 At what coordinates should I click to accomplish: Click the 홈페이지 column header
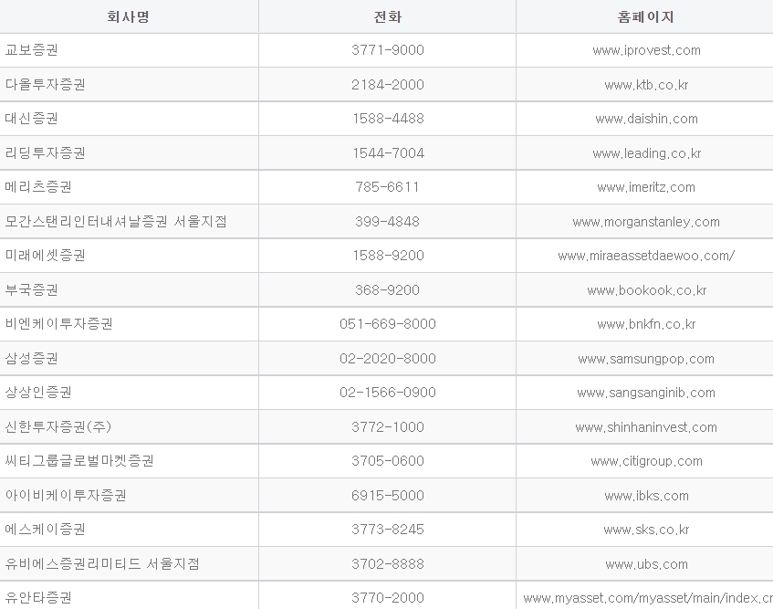(645, 16)
